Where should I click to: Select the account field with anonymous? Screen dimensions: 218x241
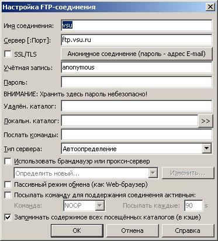coord(137,67)
